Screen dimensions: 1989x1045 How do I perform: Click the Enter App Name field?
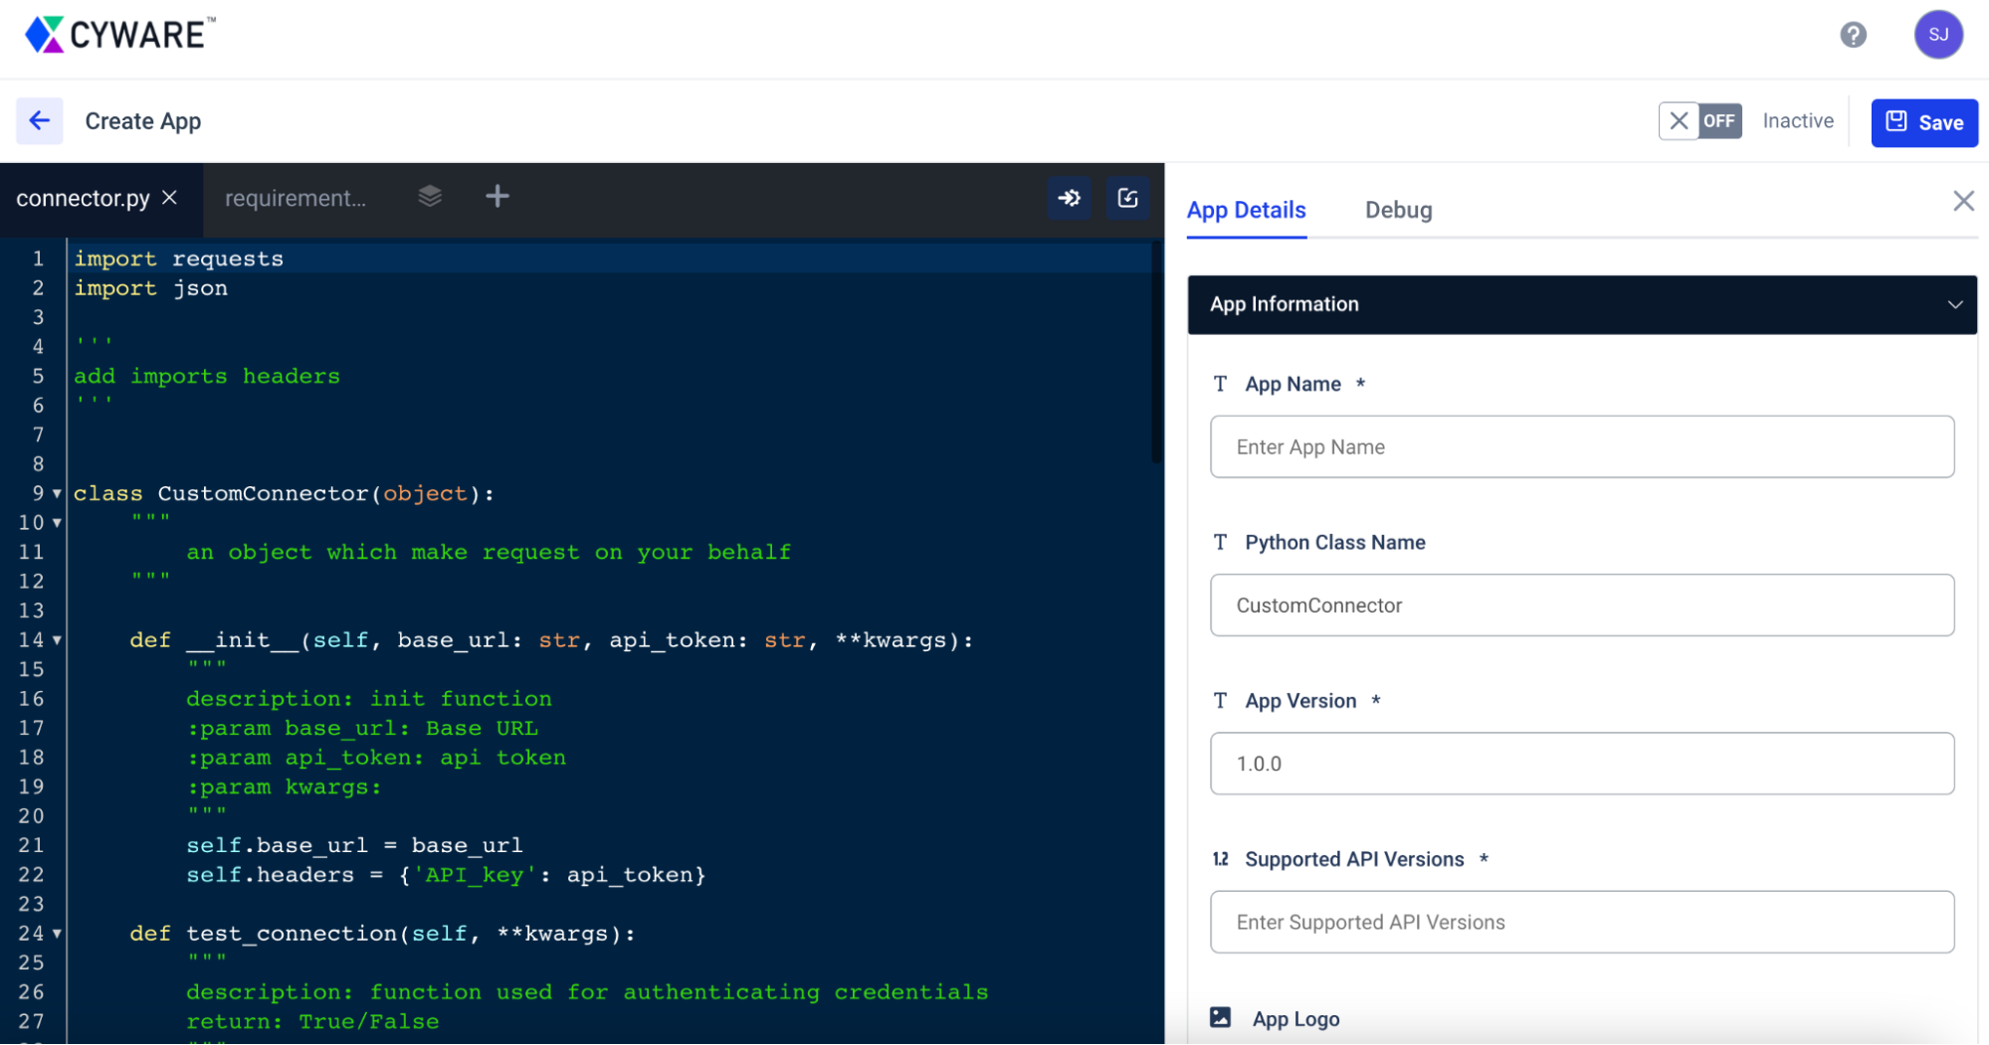(1581, 447)
